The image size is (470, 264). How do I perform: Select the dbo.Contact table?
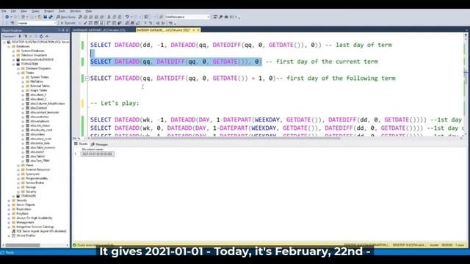click(x=39, y=108)
